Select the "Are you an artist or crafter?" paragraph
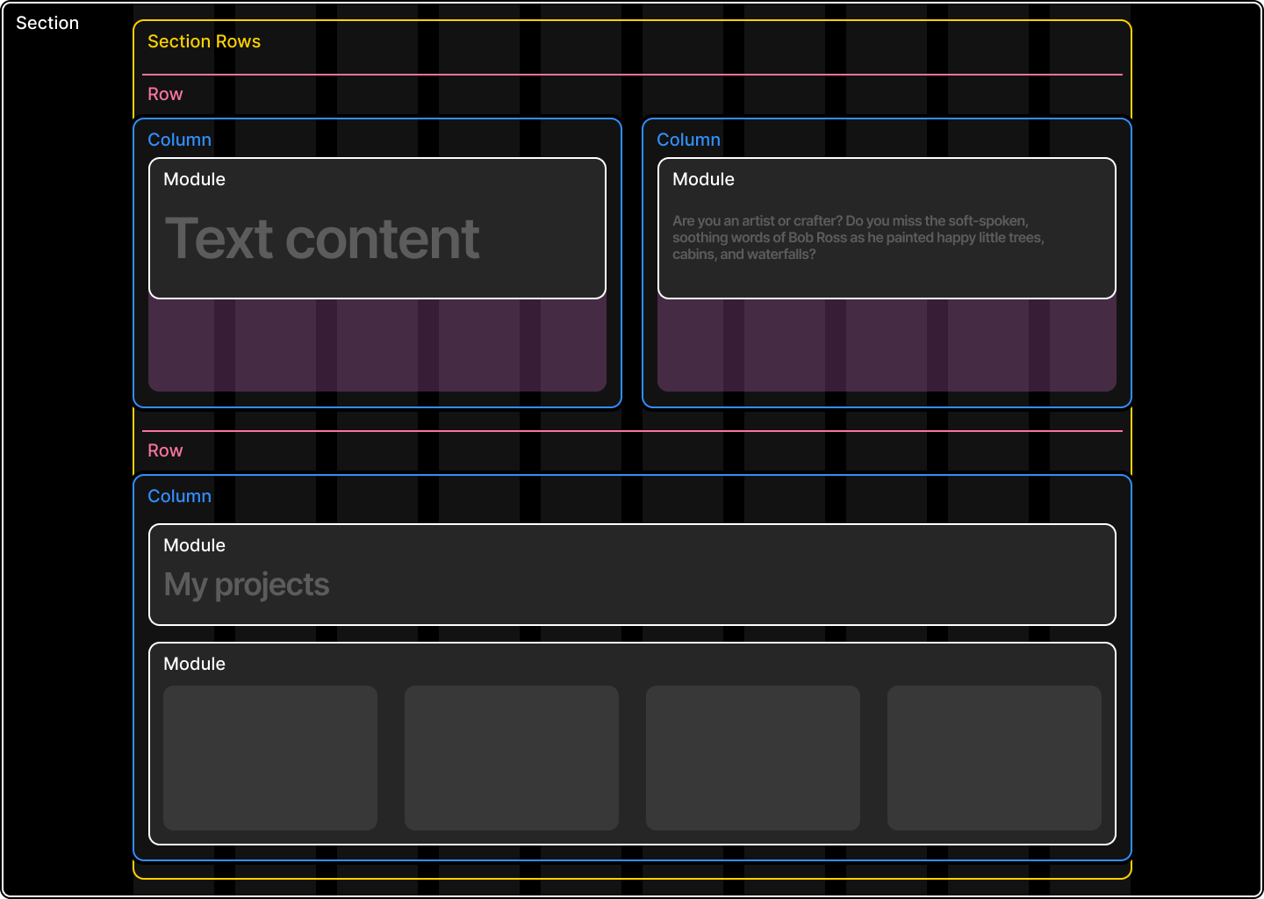The image size is (1264, 899). 858,238
